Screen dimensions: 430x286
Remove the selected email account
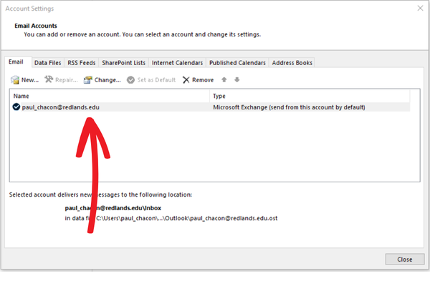click(198, 80)
